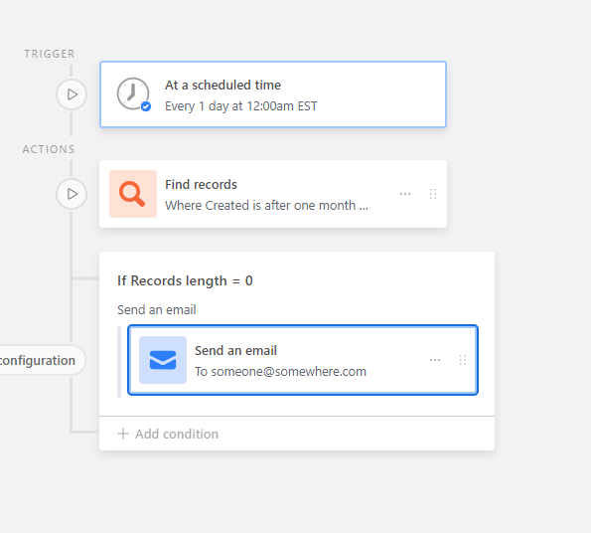Select the 'If Records length = 0' condition
Image resolution: width=591 pixels, height=533 pixels.
pos(185,280)
